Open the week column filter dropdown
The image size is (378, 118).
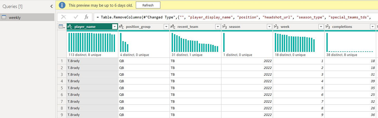click(x=321, y=27)
